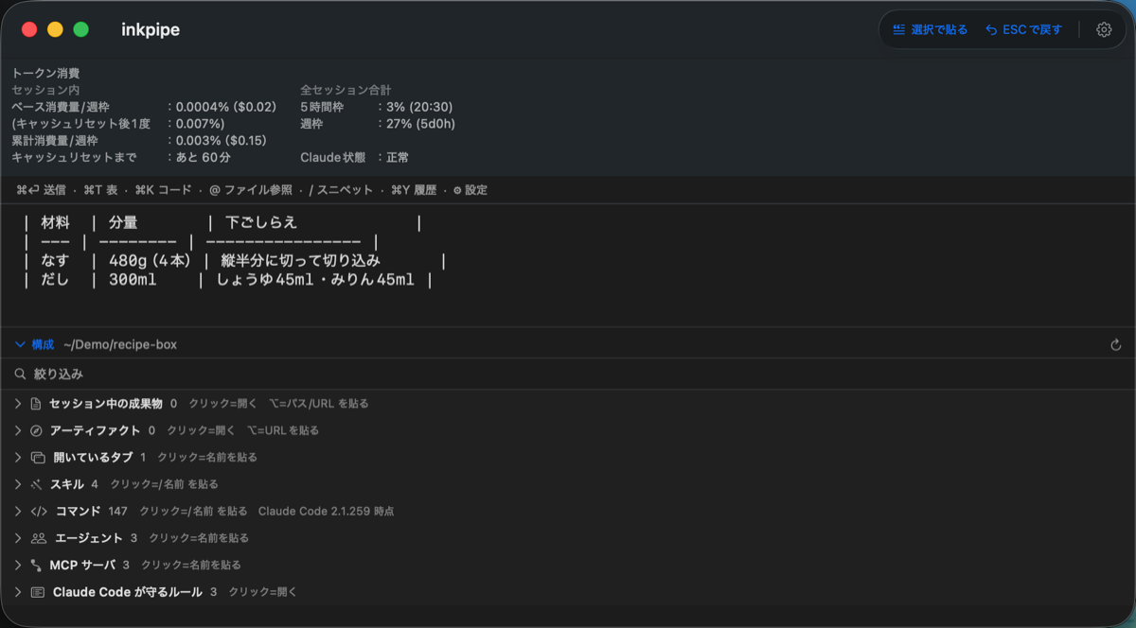Expand the セッション中の成果物 row chevron
Image resolution: width=1136 pixels, height=628 pixels.
(x=18, y=404)
